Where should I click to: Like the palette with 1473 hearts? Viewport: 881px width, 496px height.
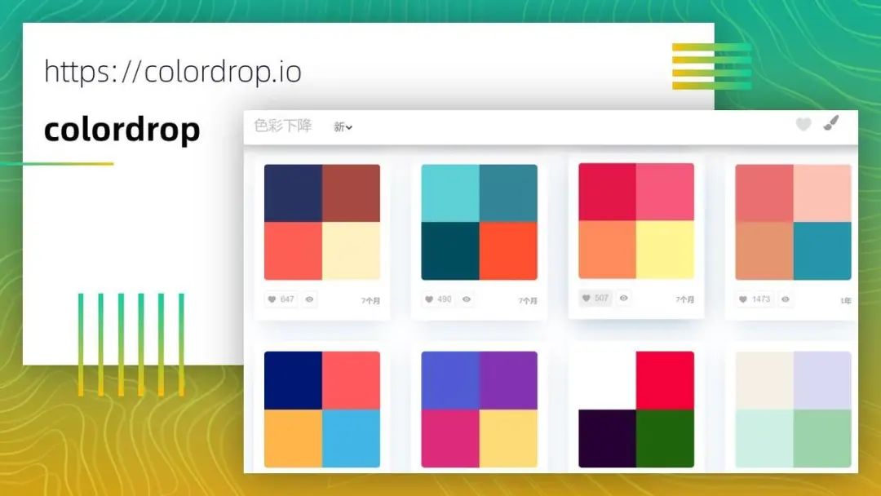click(755, 299)
